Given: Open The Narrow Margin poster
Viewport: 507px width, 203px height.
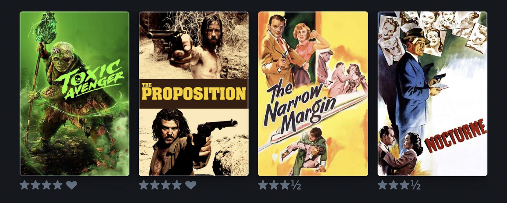Looking at the screenshot, I should click(313, 94).
